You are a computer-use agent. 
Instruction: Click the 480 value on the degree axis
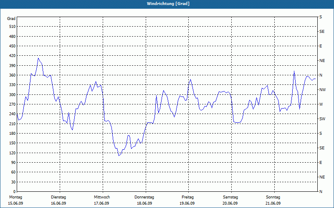point(12,36)
